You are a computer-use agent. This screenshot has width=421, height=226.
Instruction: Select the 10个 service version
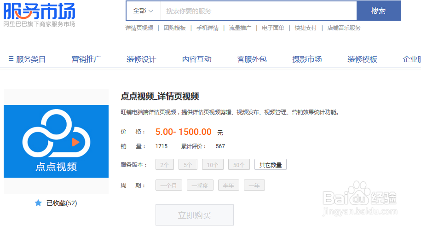coord(213,165)
